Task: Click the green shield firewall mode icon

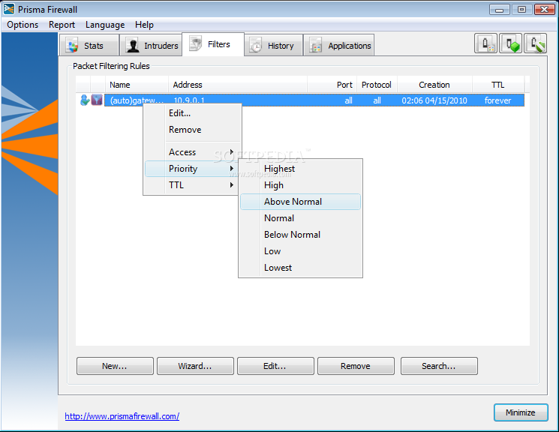Action: (536, 43)
